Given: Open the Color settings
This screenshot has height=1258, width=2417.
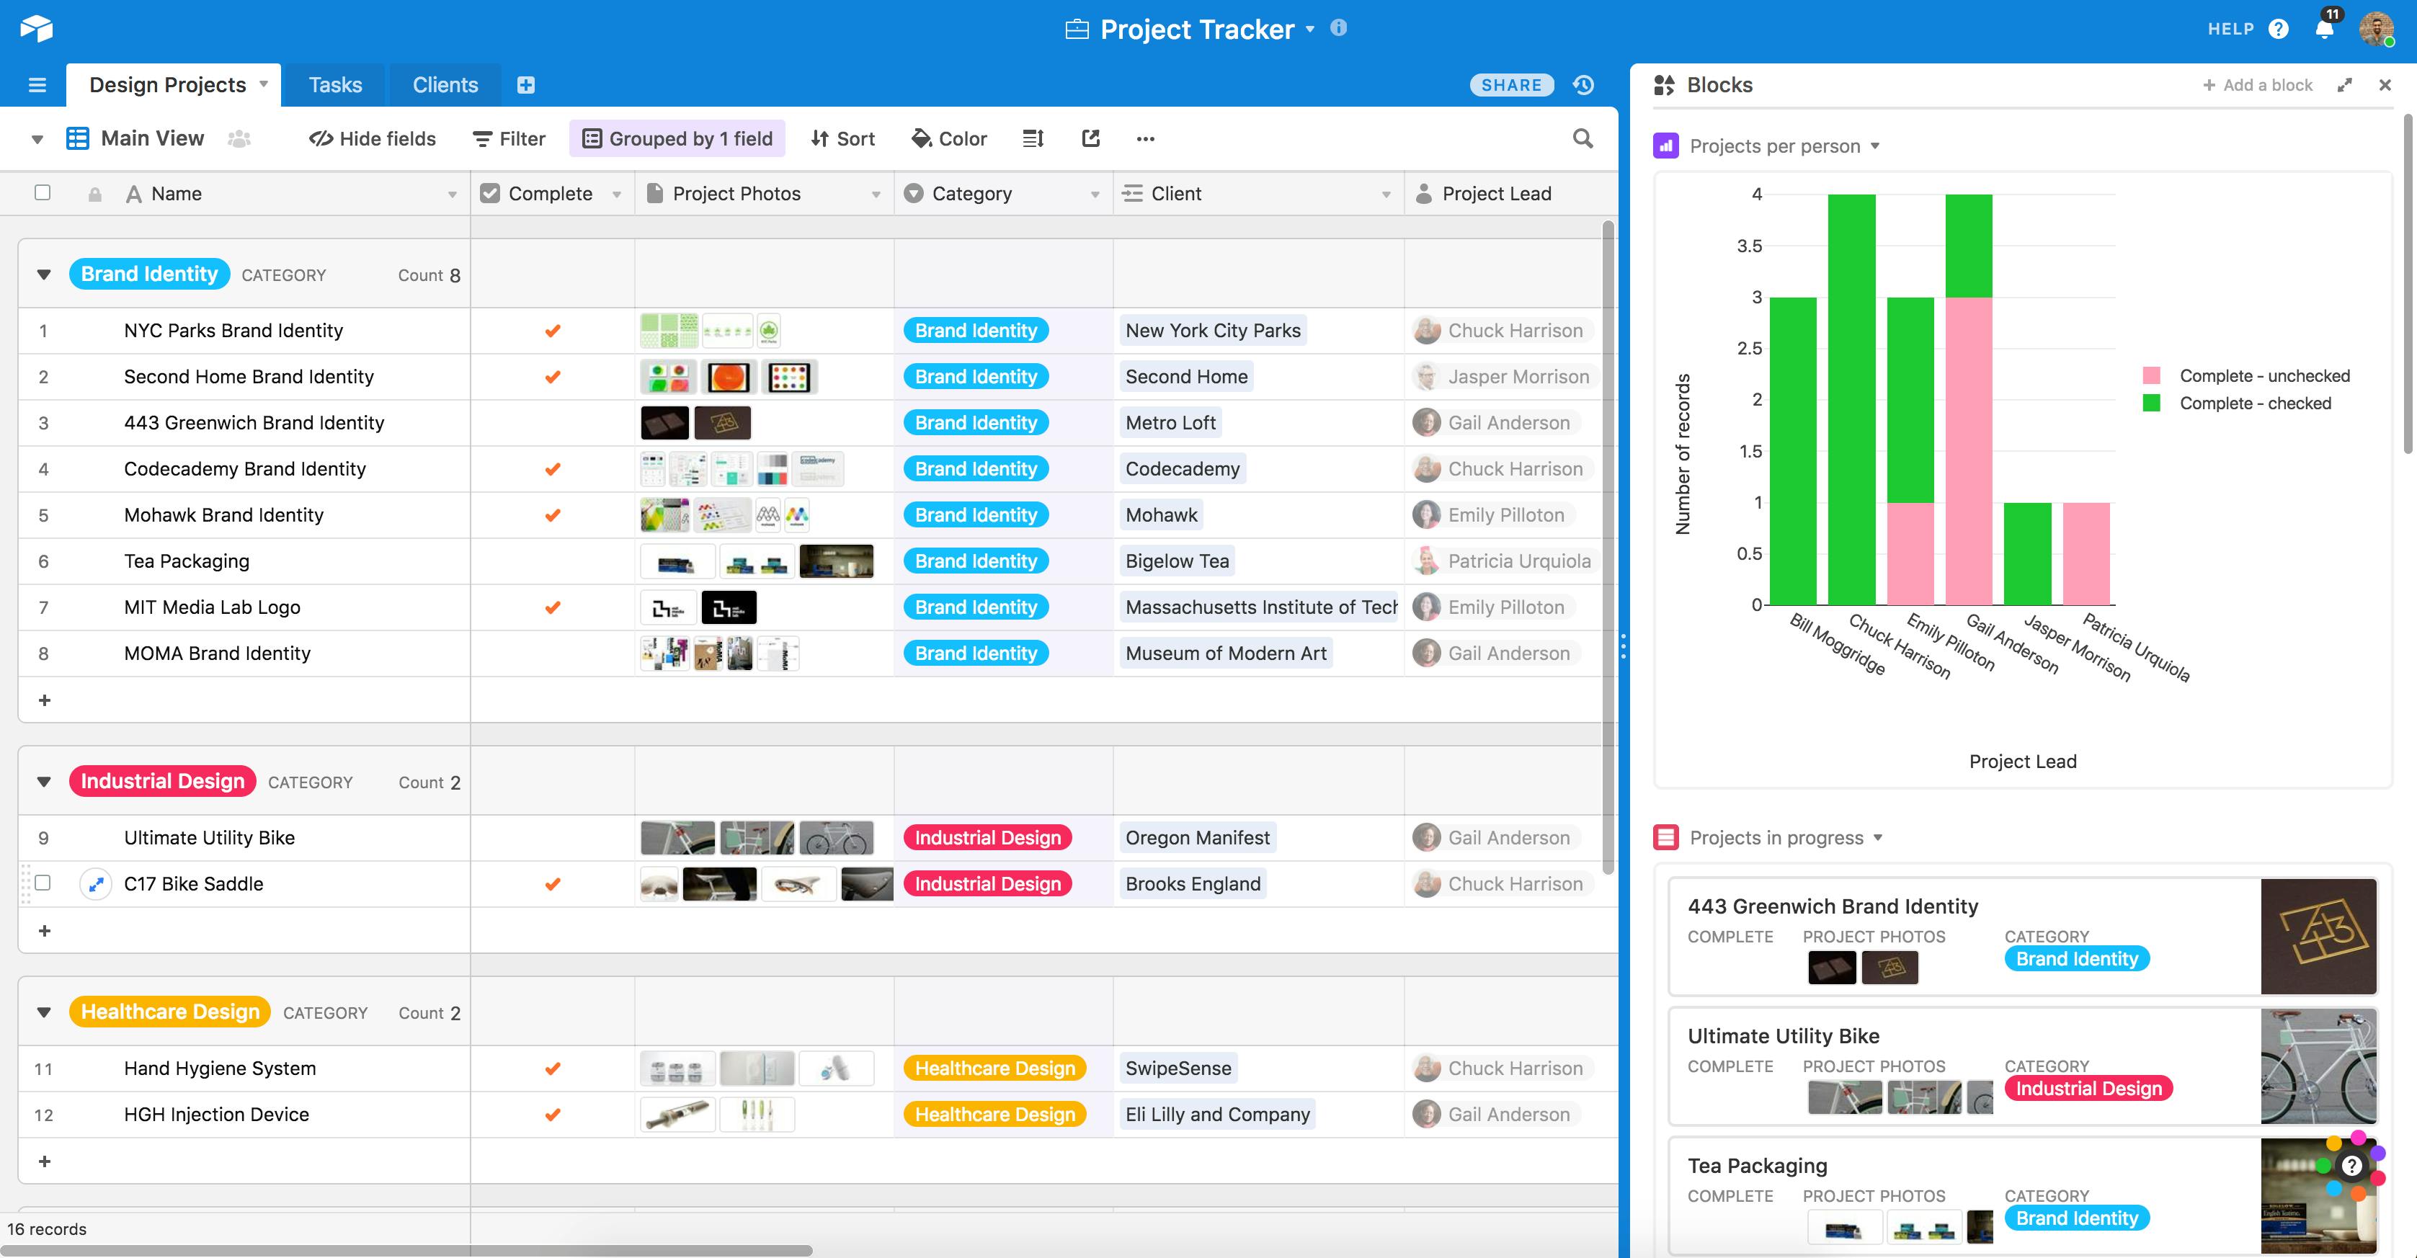Looking at the screenshot, I should tap(950, 138).
